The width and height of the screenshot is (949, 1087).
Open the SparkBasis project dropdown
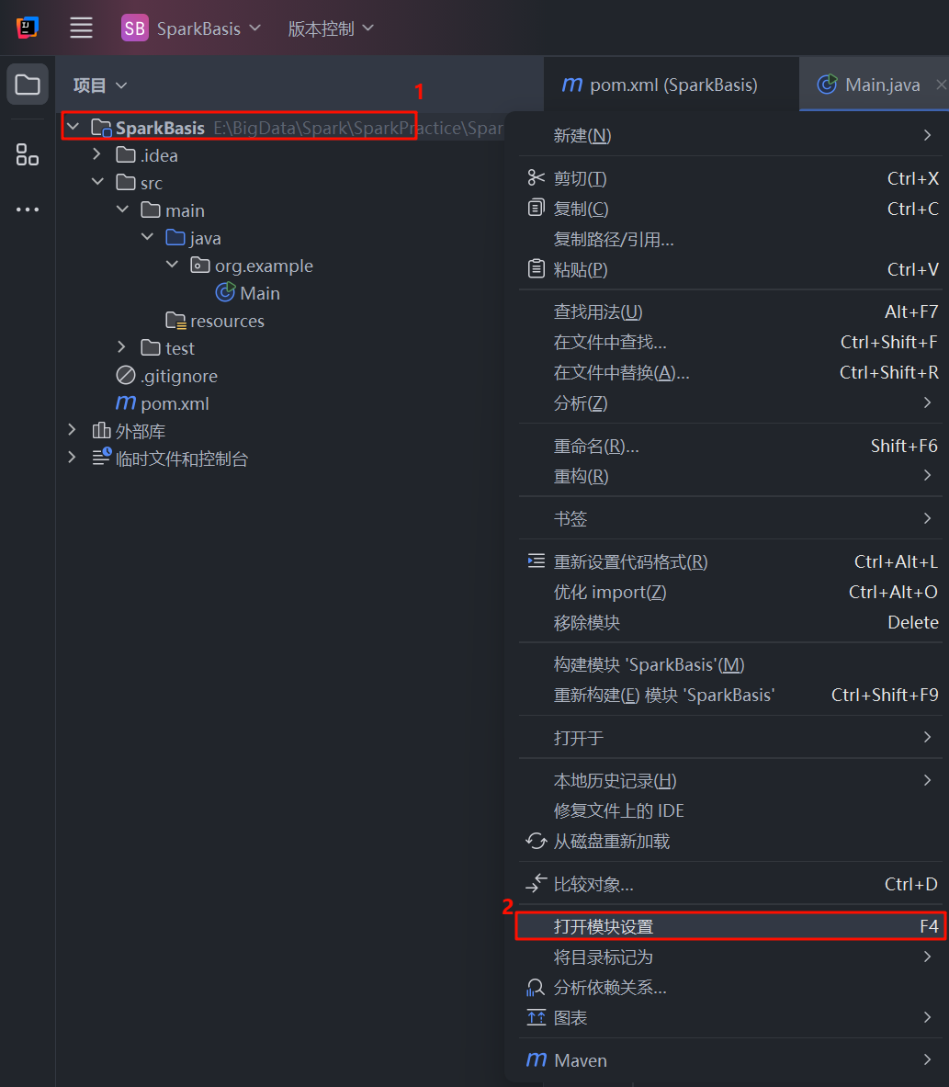pyautogui.click(x=191, y=28)
